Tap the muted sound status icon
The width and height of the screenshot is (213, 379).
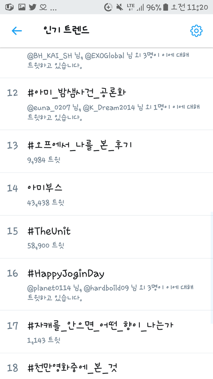[x=119, y=7]
